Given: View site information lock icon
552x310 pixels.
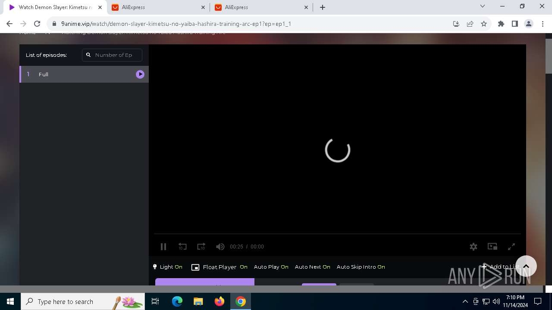Looking at the screenshot, I should [x=54, y=24].
